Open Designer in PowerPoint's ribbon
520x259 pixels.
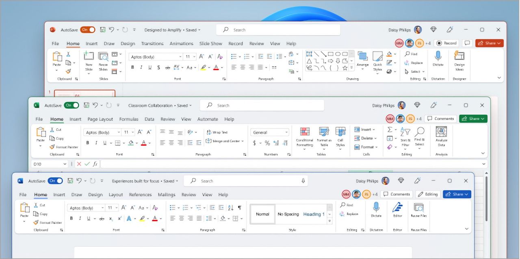[x=459, y=62]
